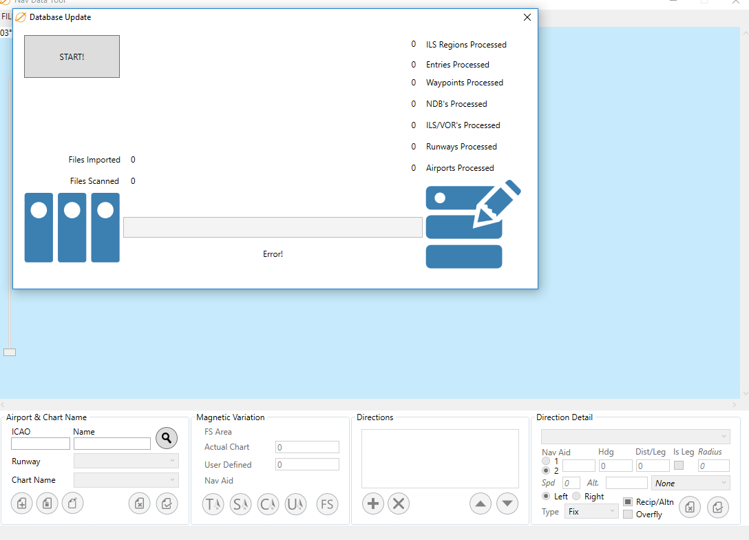749x540 pixels.
Task: Click the add new chart icon
Action: point(22,503)
